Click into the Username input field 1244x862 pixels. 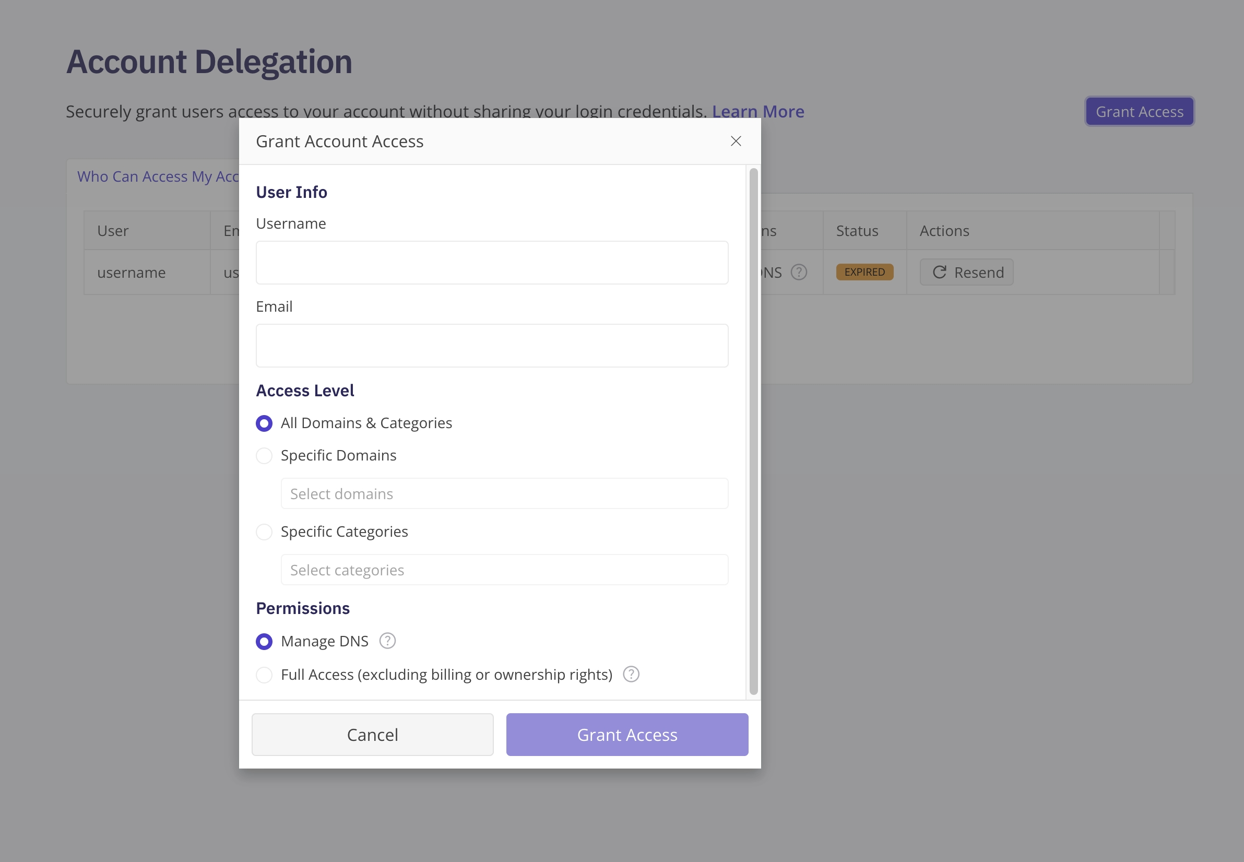[x=492, y=263]
